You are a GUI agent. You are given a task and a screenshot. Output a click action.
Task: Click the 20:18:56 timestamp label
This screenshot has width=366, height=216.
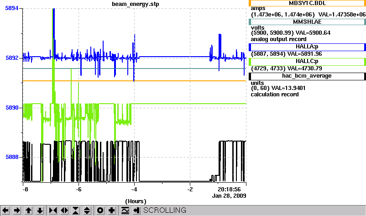(x=229, y=189)
